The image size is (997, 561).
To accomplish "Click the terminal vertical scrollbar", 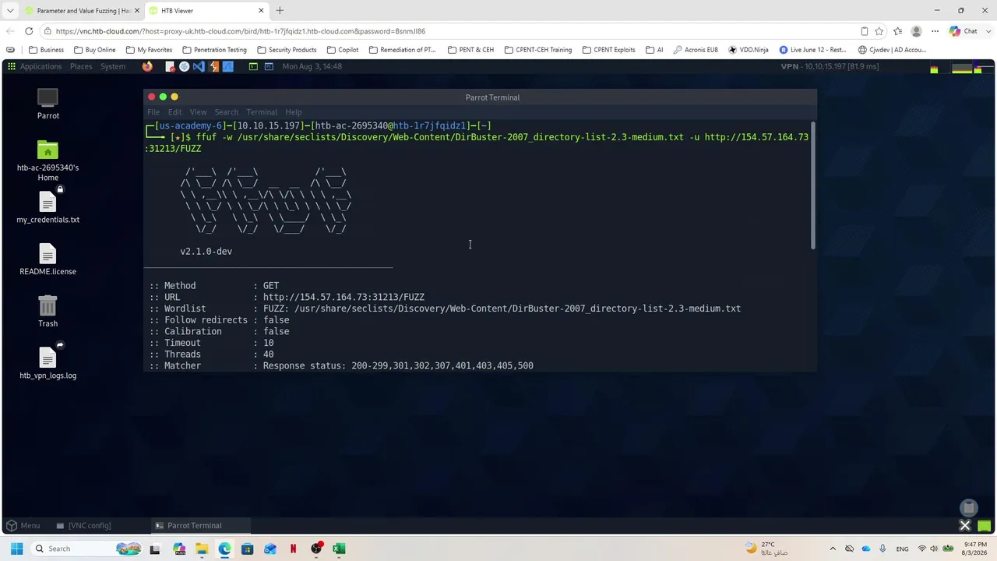I will (813, 185).
